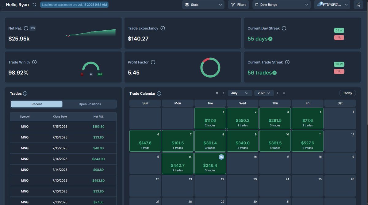368x205 pixels.
Task: Sort by Net P&L column header
Action: pos(98,117)
